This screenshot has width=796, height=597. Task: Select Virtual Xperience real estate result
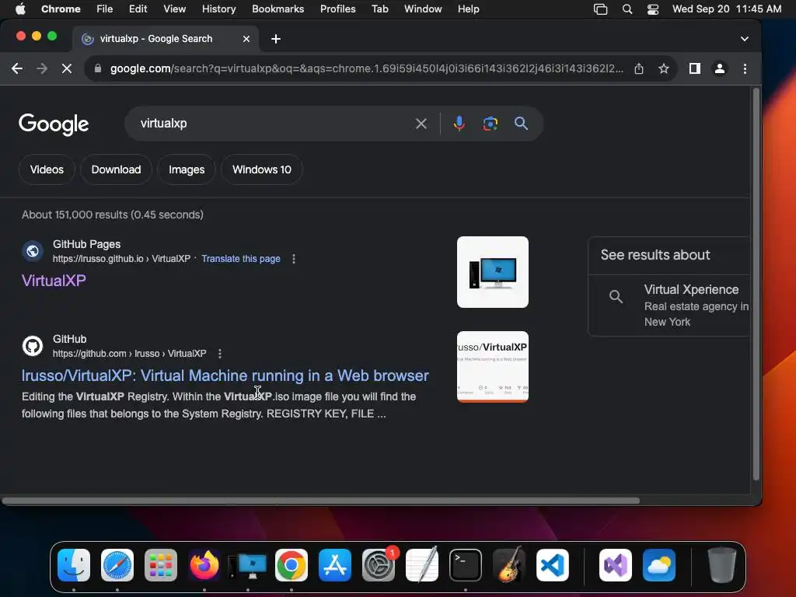[x=669, y=305]
